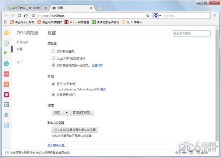
Task: Open WeChat icon in sidebar
Action: [6, 53]
